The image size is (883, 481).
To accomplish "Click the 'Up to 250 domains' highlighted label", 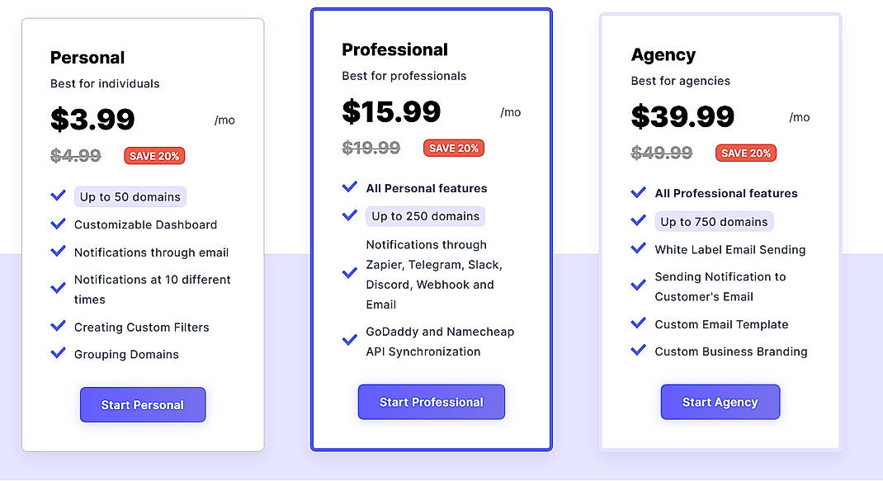I will point(423,215).
